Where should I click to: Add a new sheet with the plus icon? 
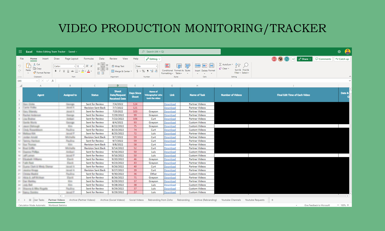(272, 200)
